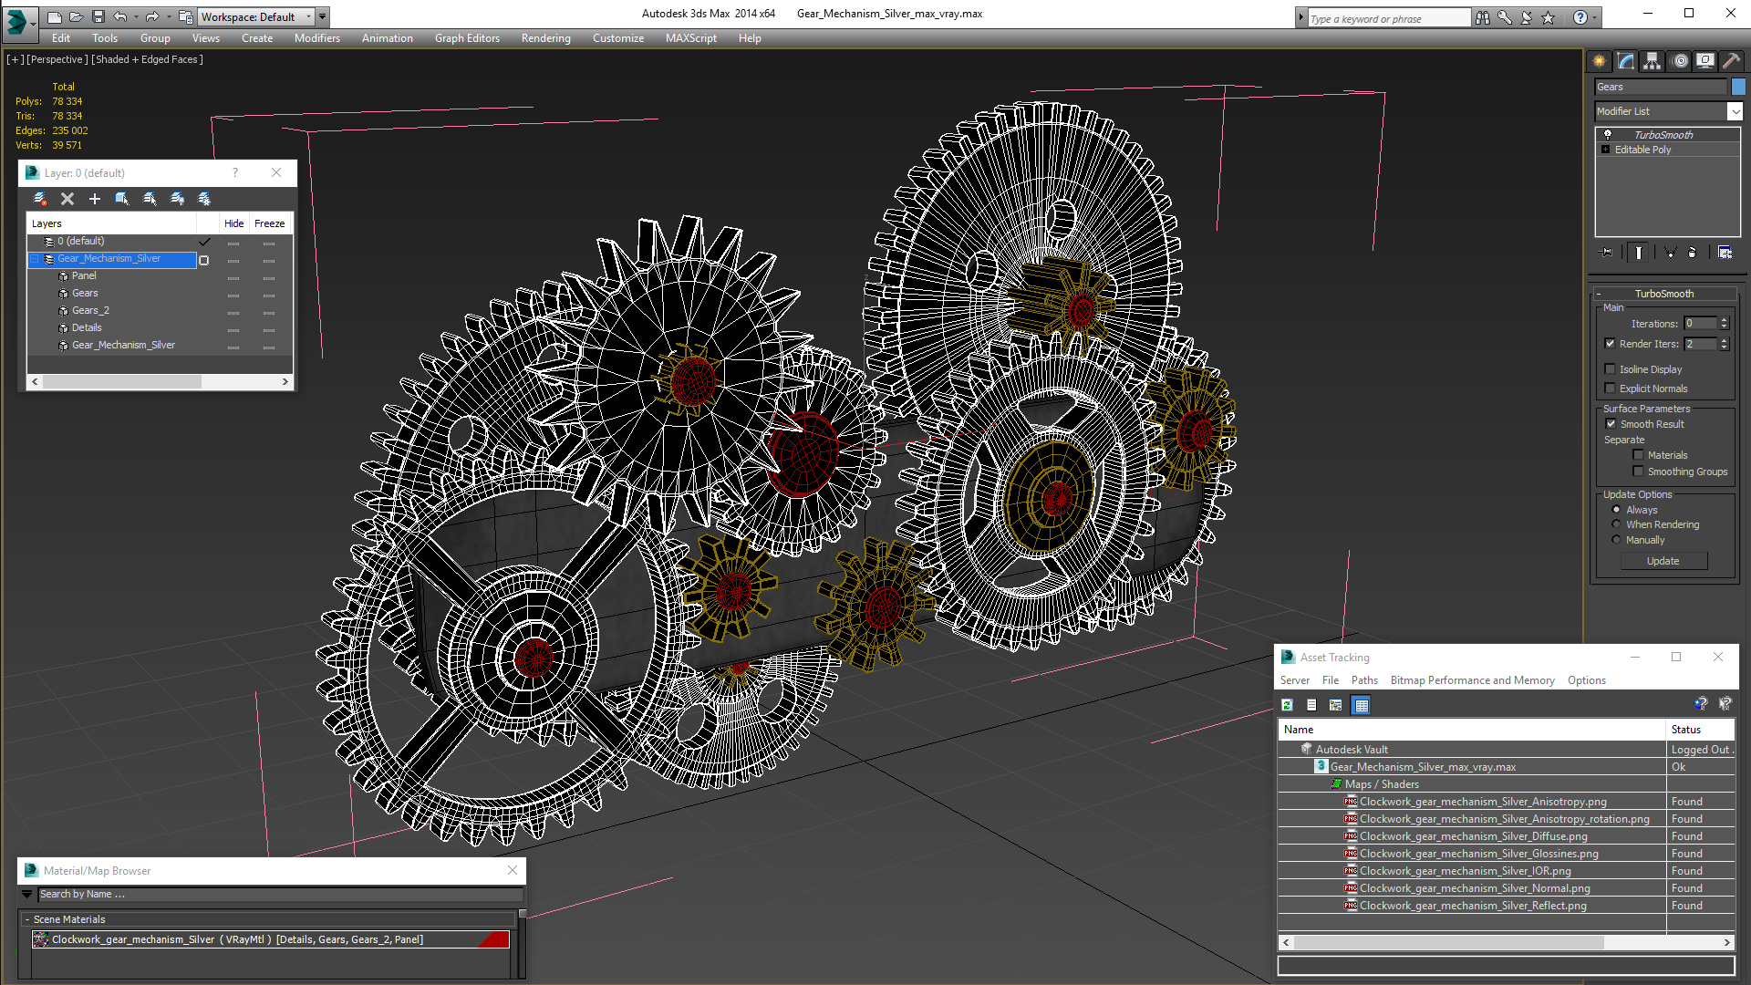Open Bitmap Performance and Memory menu
This screenshot has width=1751, height=985.
point(1472,680)
